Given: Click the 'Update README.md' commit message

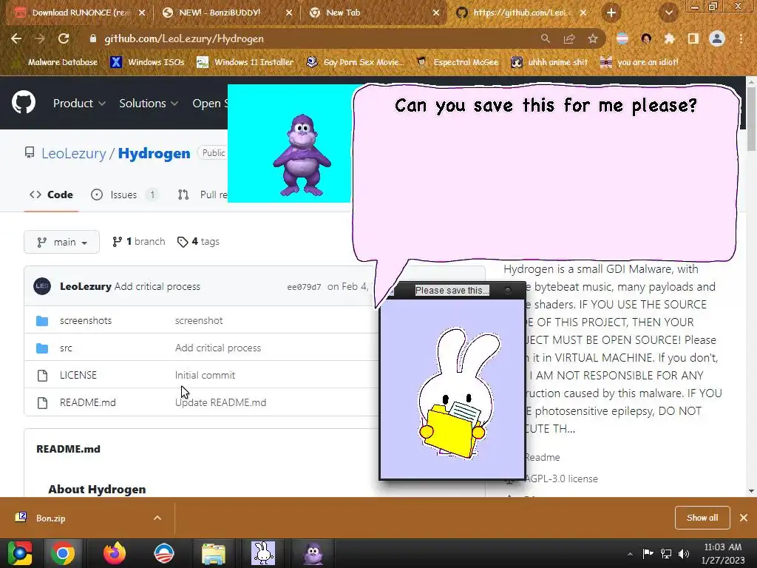Looking at the screenshot, I should (220, 403).
